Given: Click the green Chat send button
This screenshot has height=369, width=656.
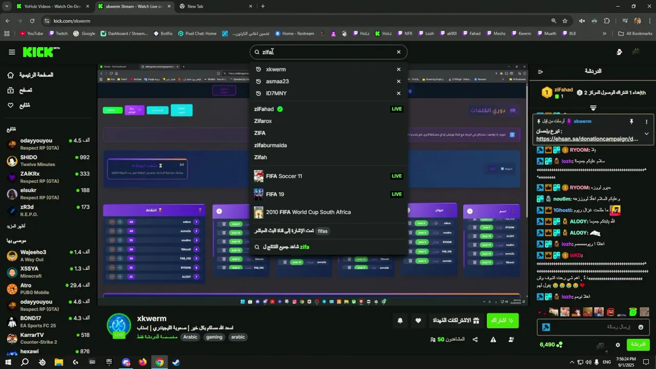Looking at the screenshot, I should (x=638, y=344).
